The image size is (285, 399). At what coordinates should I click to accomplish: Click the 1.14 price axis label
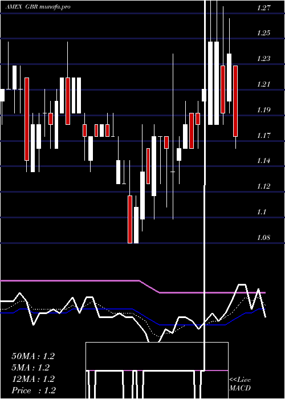[263, 161]
